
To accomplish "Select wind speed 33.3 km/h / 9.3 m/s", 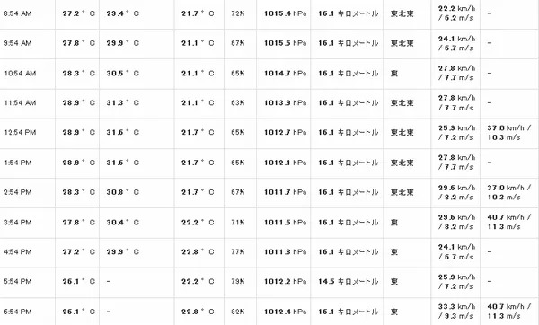I will (456, 312).
